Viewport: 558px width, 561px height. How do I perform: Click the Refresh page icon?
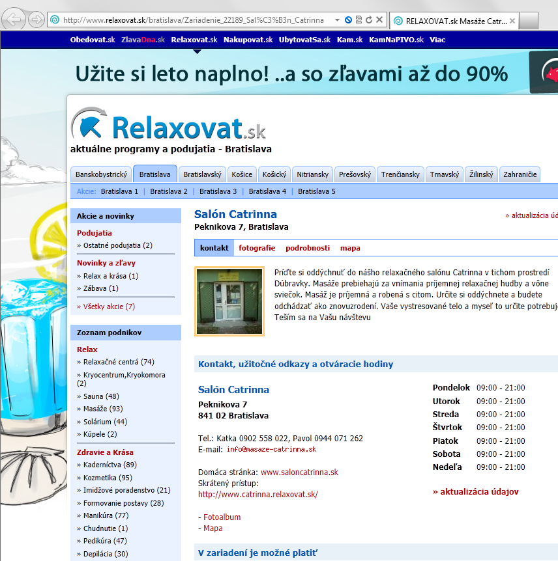(x=369, y=20)
